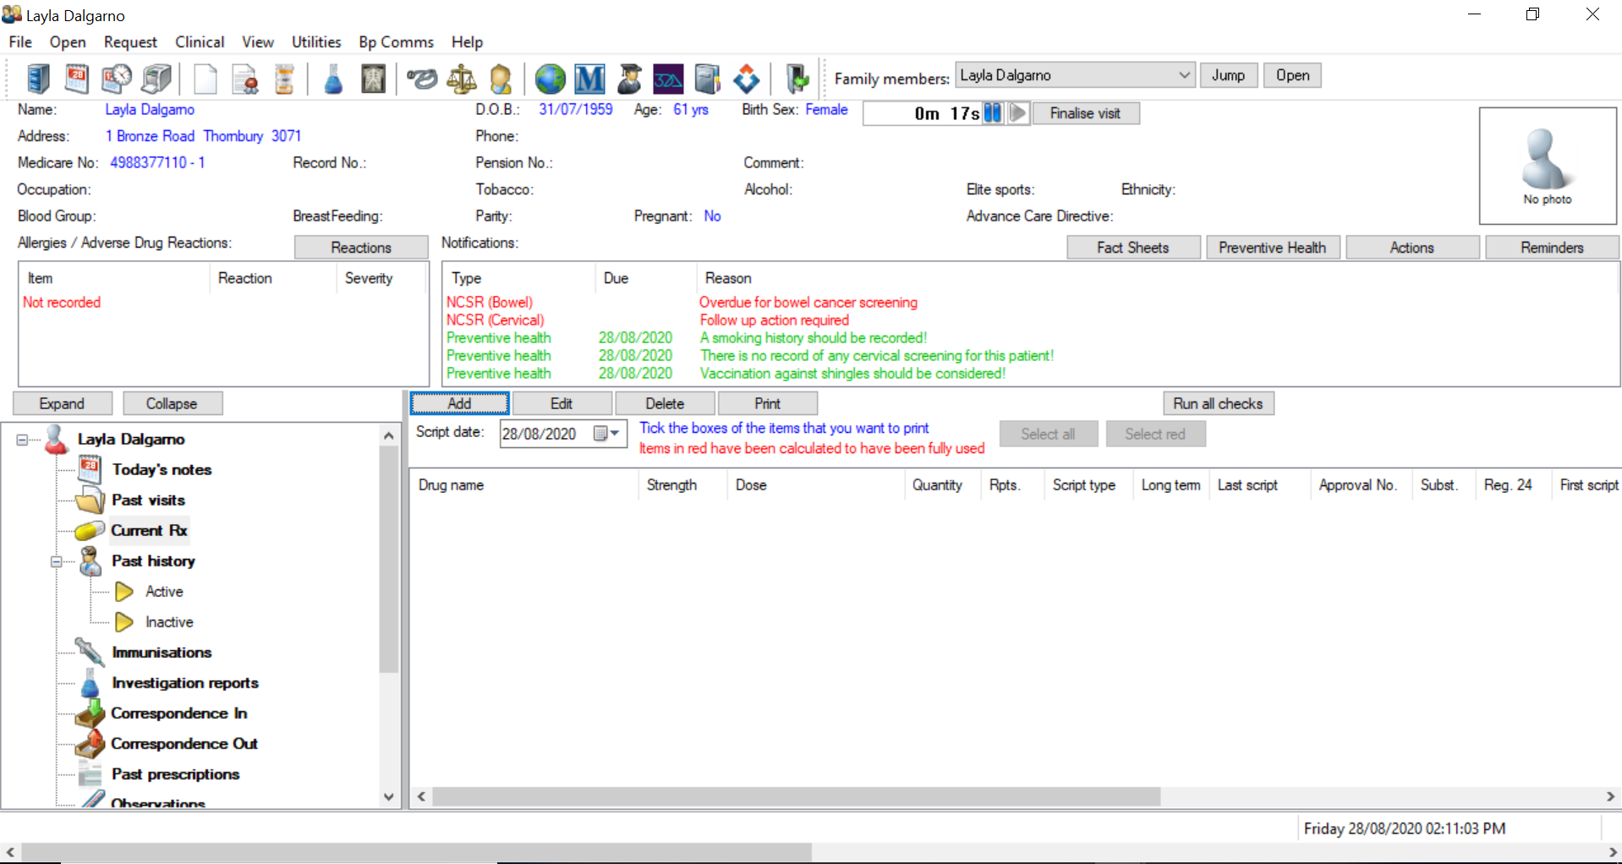Click the No photo patient thumbnail

(x=1548, y=166)
